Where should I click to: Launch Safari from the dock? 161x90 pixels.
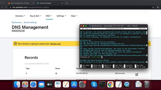point(33,84)
